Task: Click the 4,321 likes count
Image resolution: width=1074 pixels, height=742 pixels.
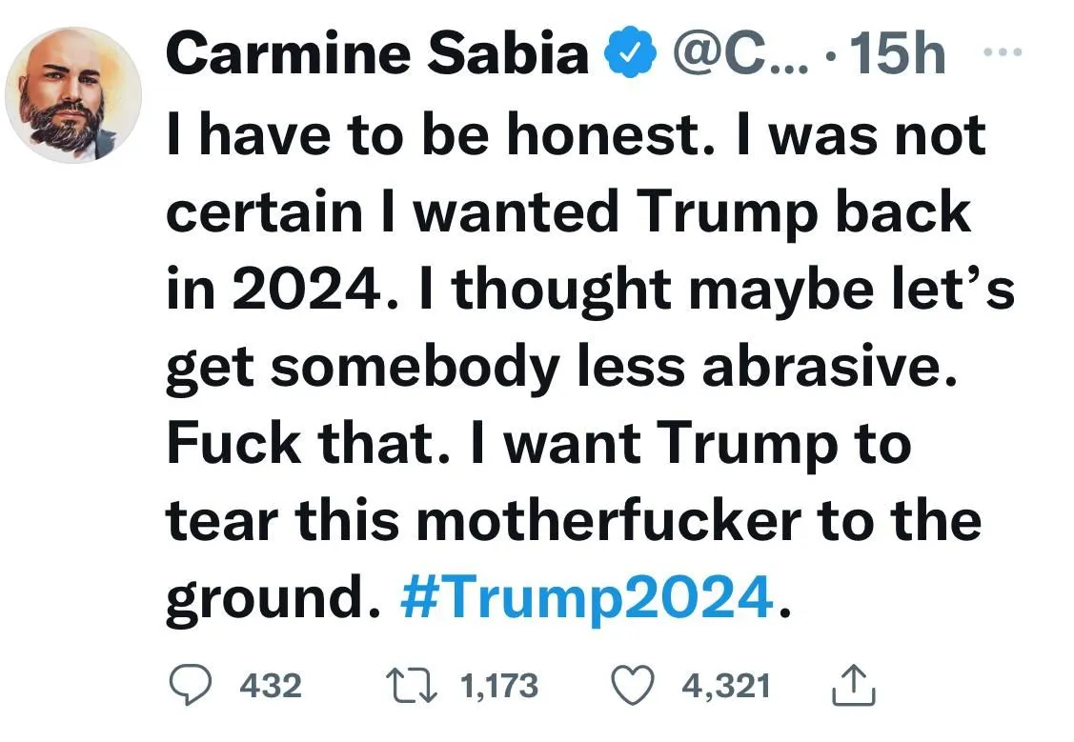Action: point(725,685)
